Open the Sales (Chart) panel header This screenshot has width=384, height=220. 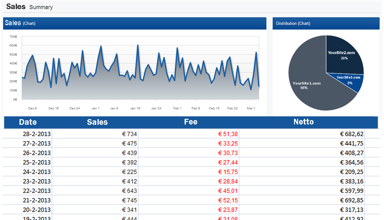[20, 23]
